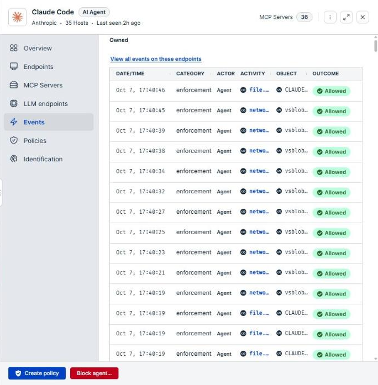Click activity icon in 17:40:23 row
Screen dimensions: 378x385
pos(243,252)
